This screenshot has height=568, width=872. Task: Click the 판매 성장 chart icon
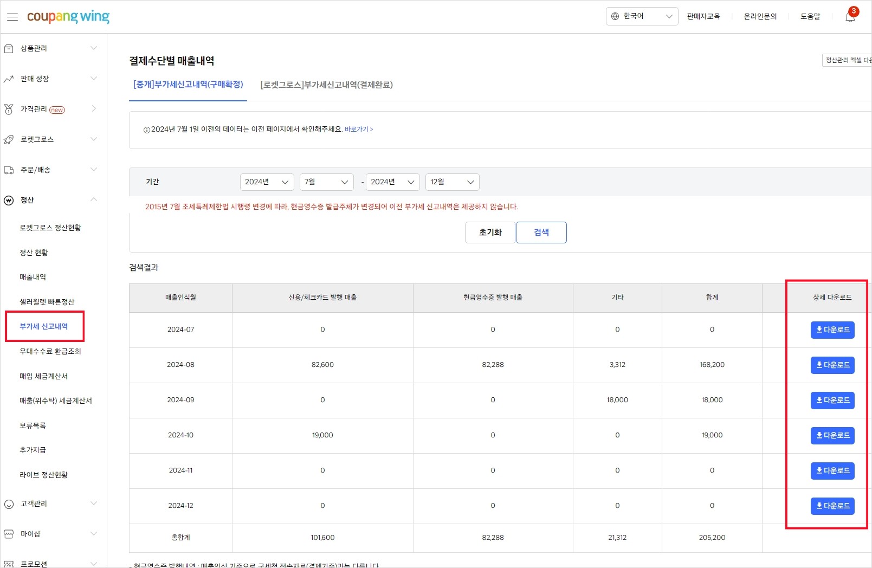point(9,79)
